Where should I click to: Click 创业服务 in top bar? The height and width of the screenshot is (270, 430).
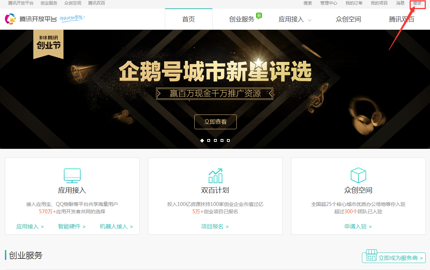click(49, 3)
